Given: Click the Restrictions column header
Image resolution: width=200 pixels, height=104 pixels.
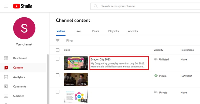Looking at the screenshot, I should (x=187, y=50).
